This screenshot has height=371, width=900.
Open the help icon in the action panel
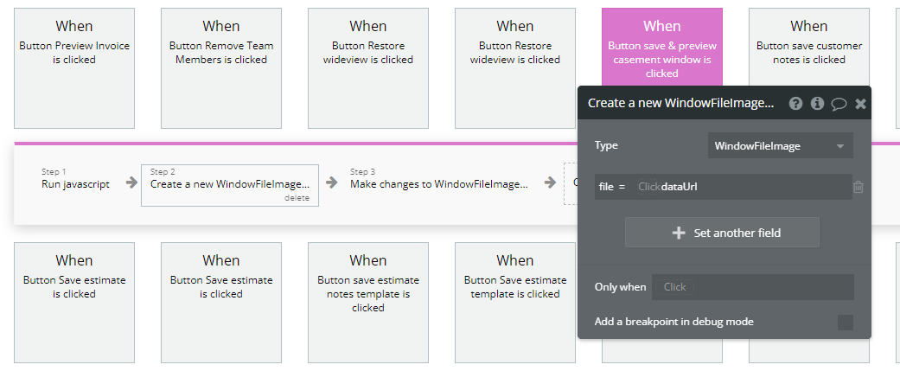[795, 103]
